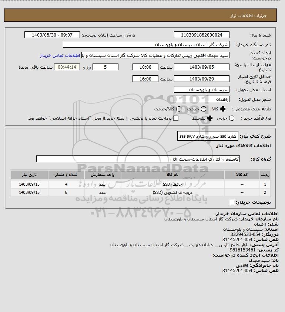The image size is (285, 312).
Task: Click quantity 4 in the first row
Action: tap(66, 184)
